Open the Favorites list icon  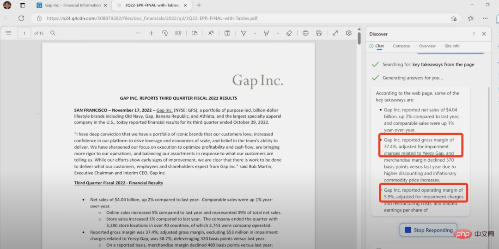pyautogui.click(x=471, y=18)
